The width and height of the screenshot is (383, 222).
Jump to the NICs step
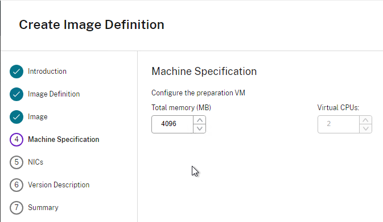(35, 162)
